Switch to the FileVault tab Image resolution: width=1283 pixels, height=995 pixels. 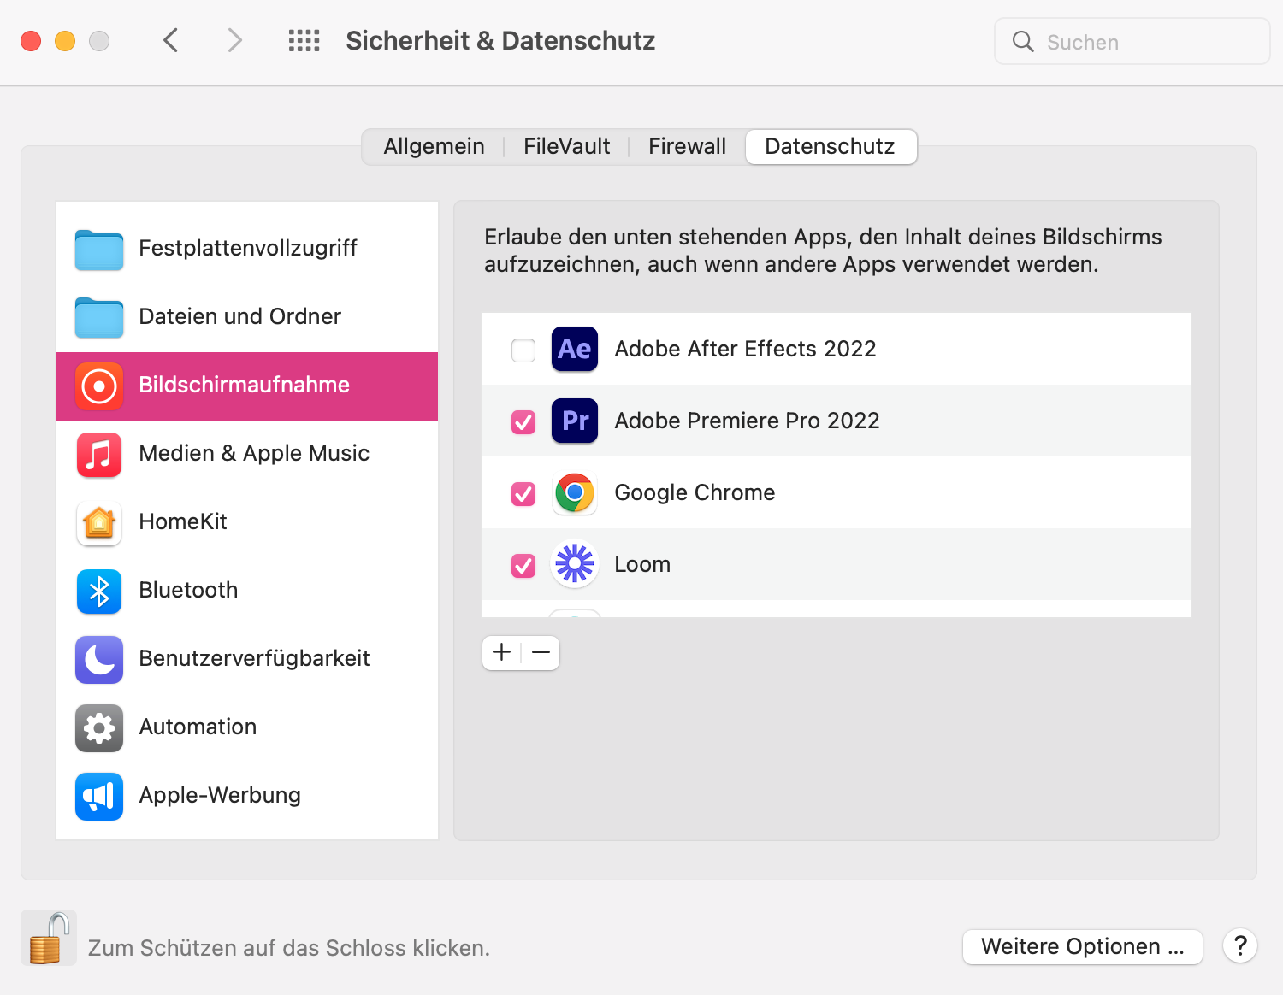pyautogui.click(x=566, y=146)
